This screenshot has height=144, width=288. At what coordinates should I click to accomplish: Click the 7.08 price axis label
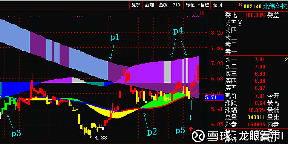point(217,64)
